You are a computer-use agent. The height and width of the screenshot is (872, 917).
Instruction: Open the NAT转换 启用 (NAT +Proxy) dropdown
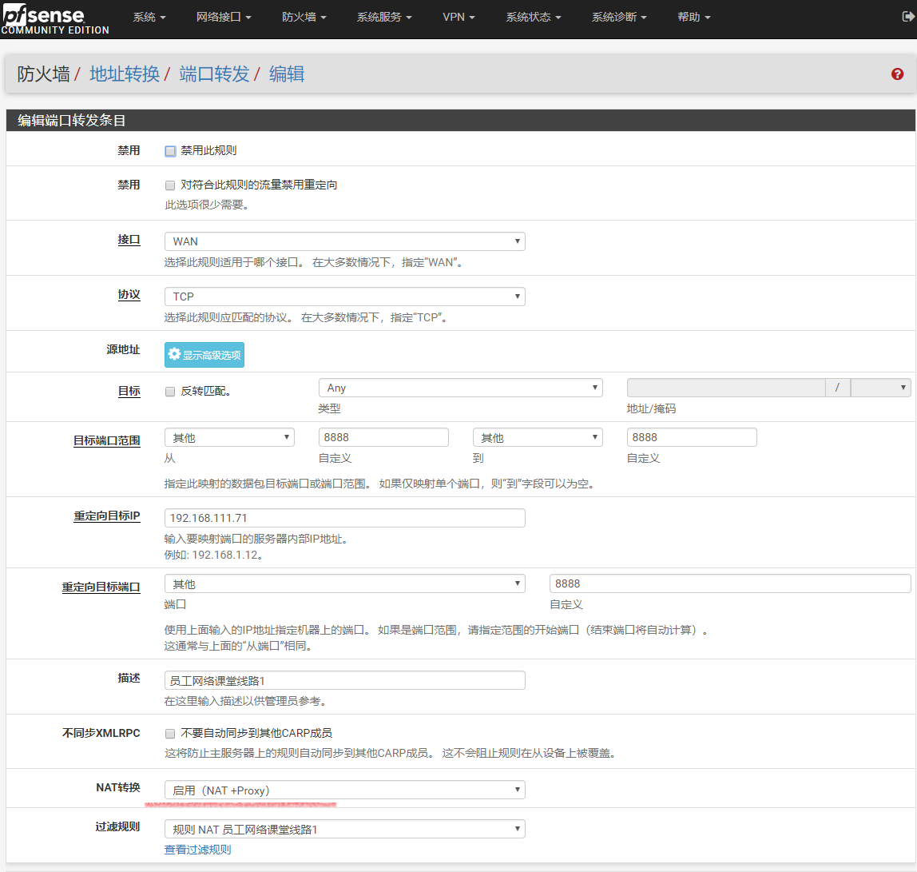pos(344,790)
